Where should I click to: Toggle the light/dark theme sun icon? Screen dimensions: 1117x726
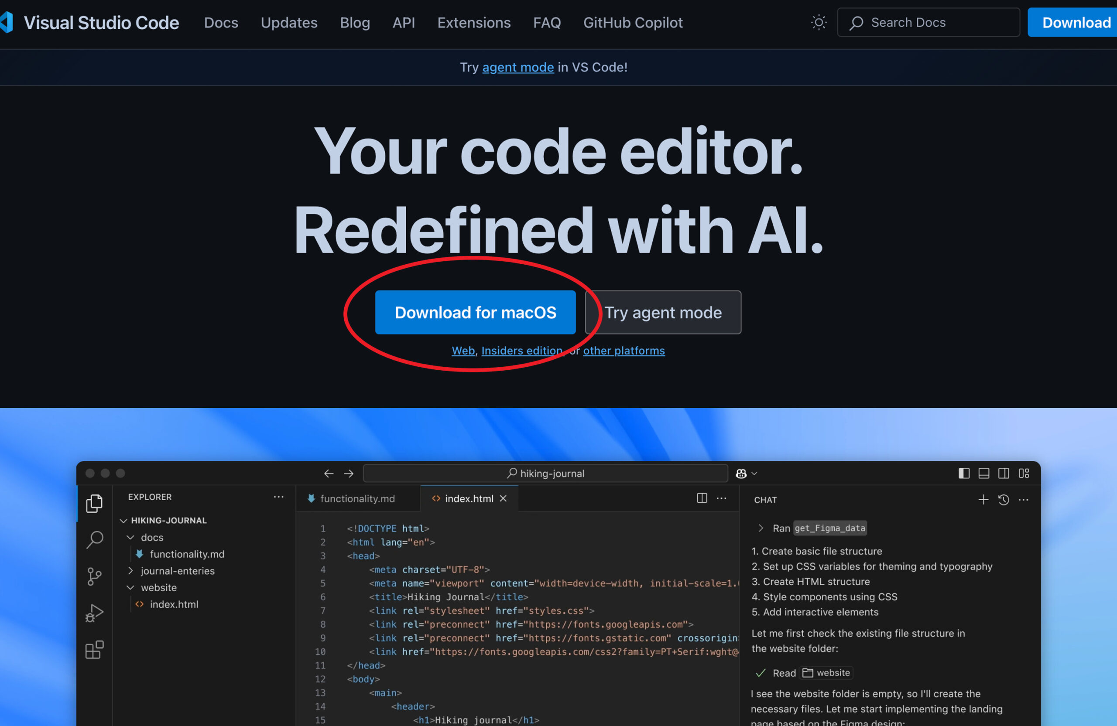819,23
